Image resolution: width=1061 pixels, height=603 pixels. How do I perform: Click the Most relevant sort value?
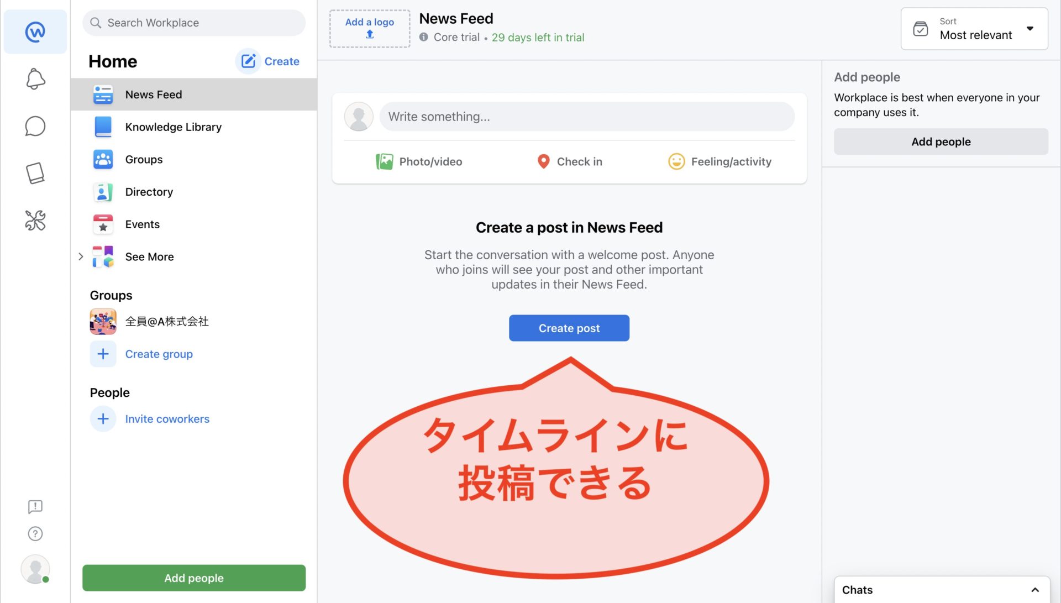(975, 35)
